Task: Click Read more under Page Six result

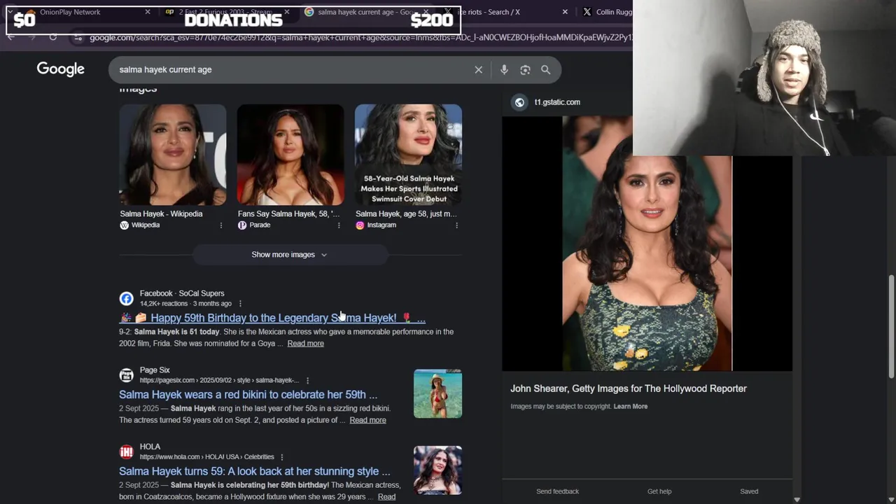Action: [367, 420]
